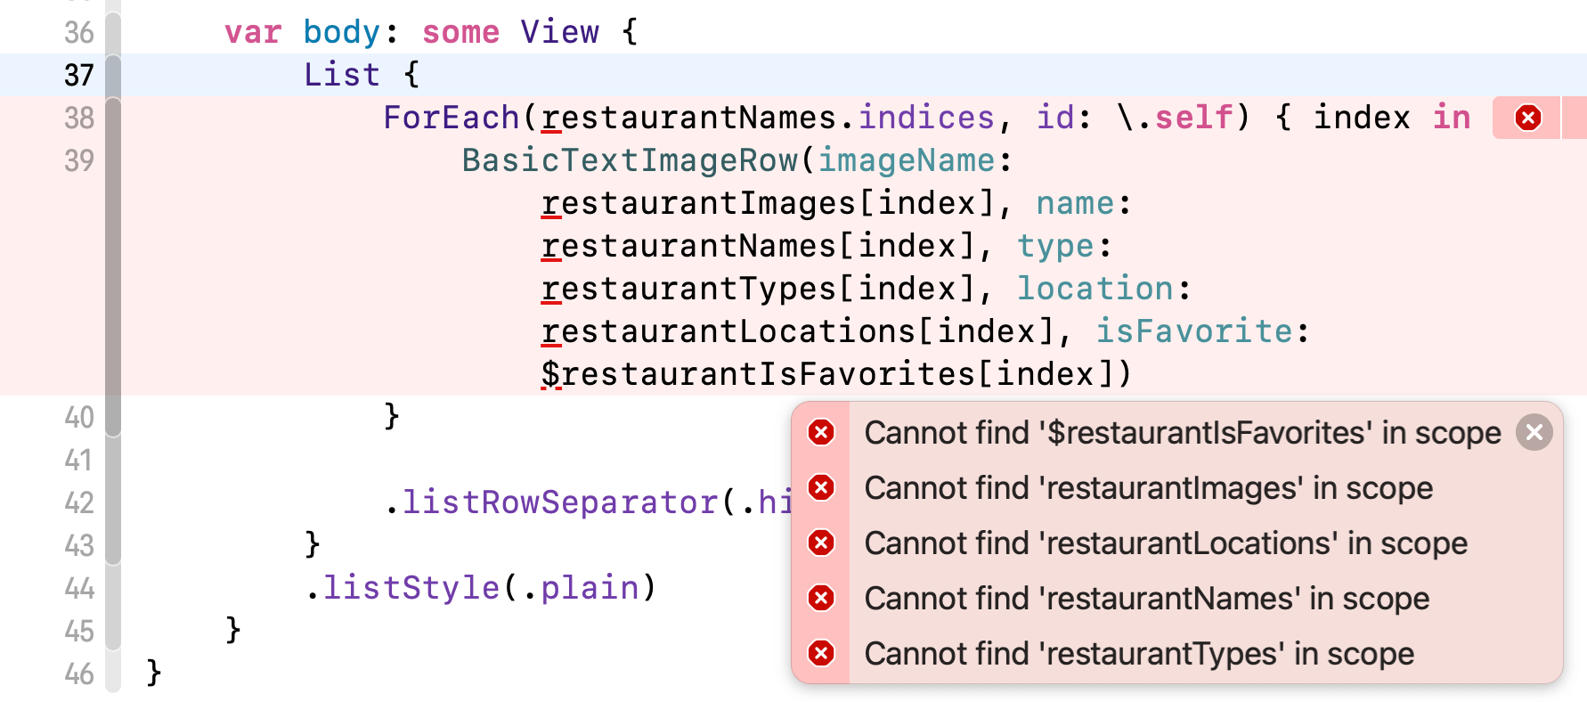Click the .listRowSeparator modifier on line 42
1587x702 pixels.
click(559, 502)
